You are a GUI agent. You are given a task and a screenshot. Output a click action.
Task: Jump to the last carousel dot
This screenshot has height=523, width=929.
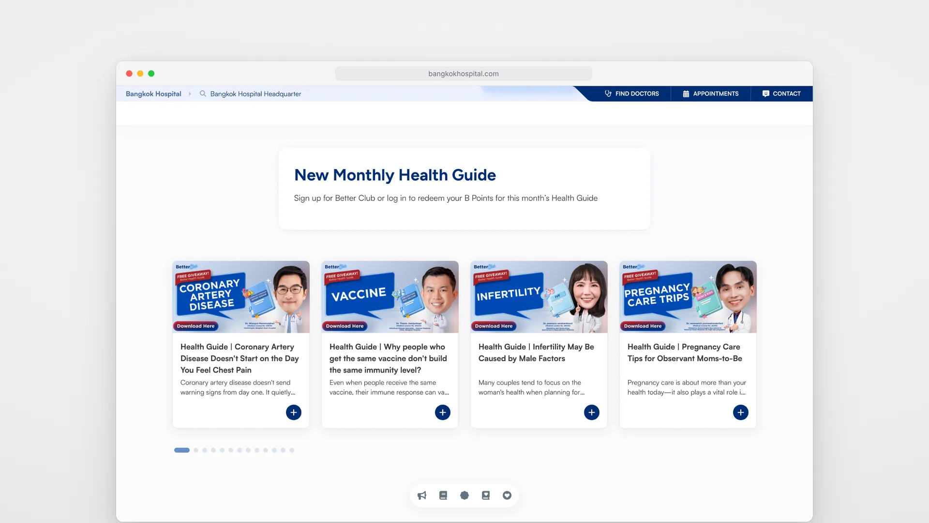tap(292, 450)
